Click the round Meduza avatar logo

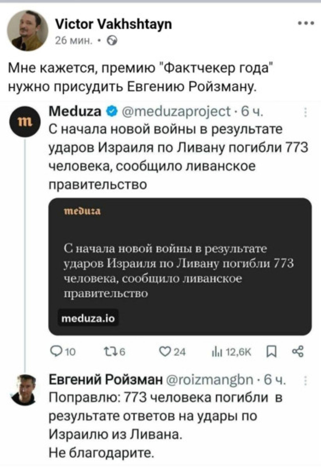(25, 121)
